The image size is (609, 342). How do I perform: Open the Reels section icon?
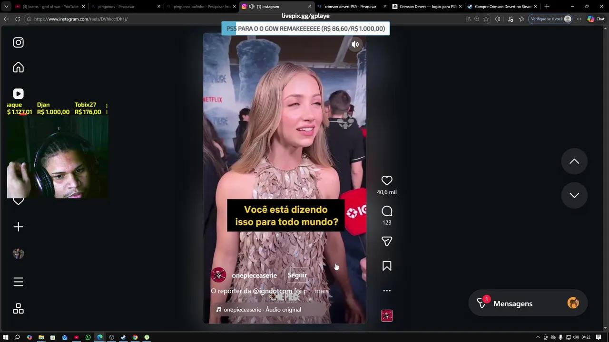[18, 94]
